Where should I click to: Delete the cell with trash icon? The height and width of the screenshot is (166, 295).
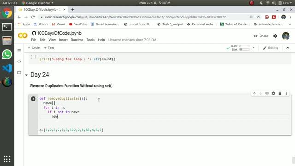click(280, 93)
